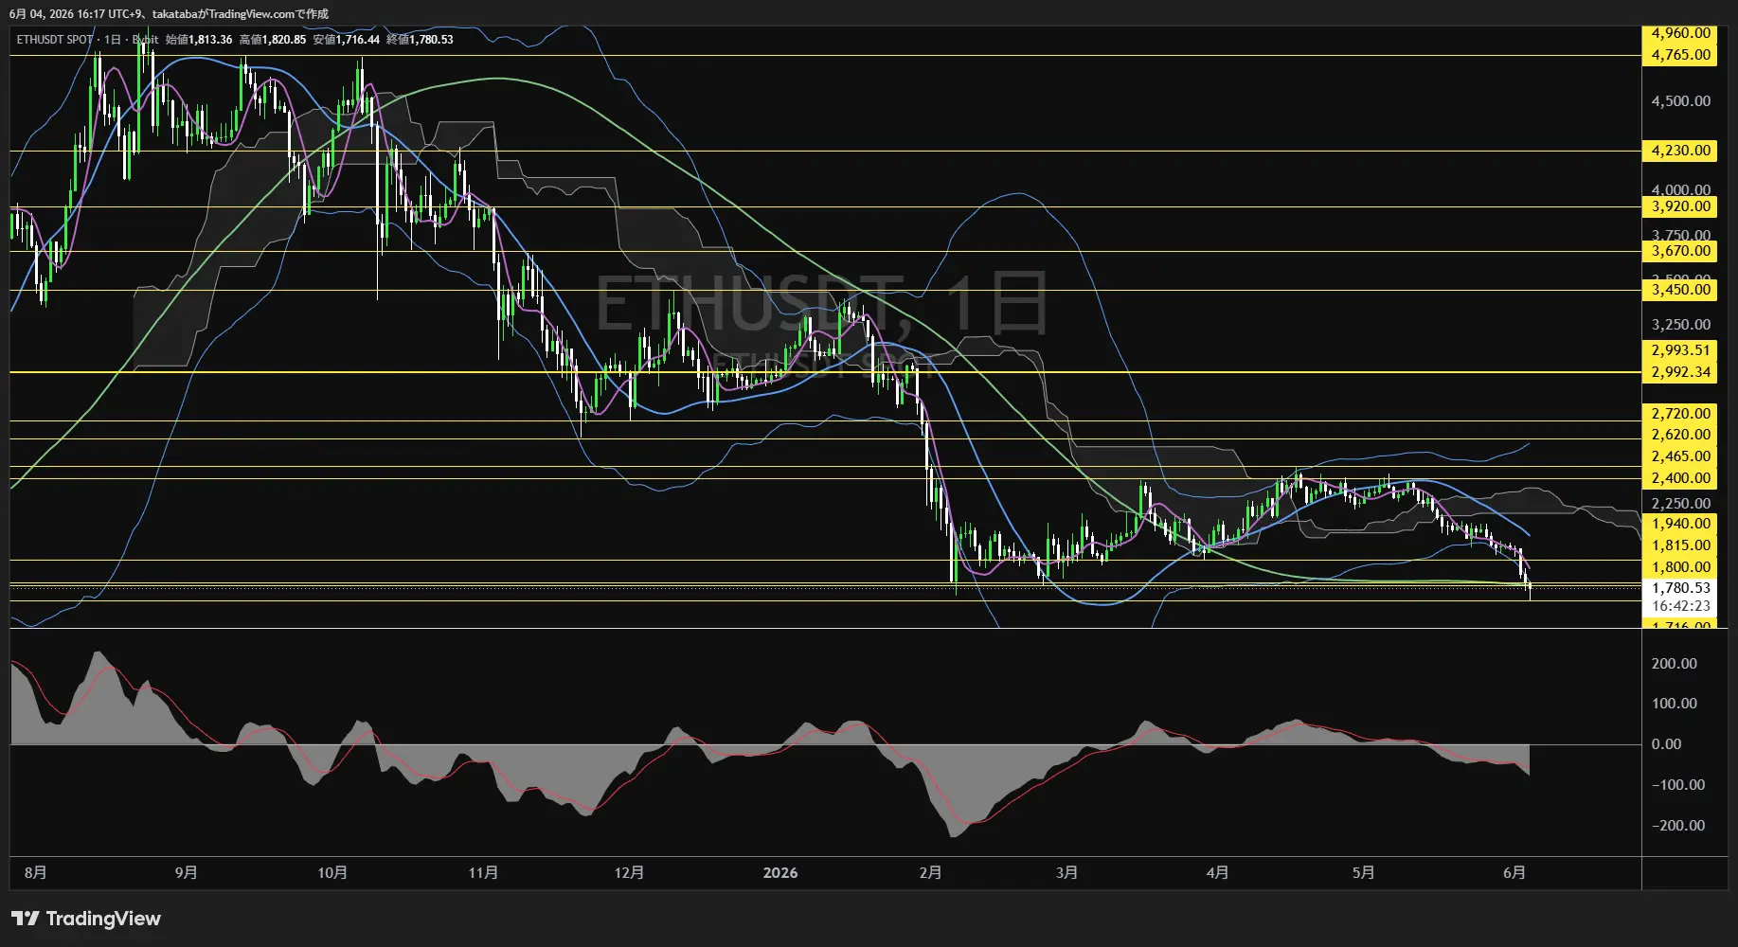Click the 9月 date label
Screen dimensions: 1738x947
click(x=187, y=872)
